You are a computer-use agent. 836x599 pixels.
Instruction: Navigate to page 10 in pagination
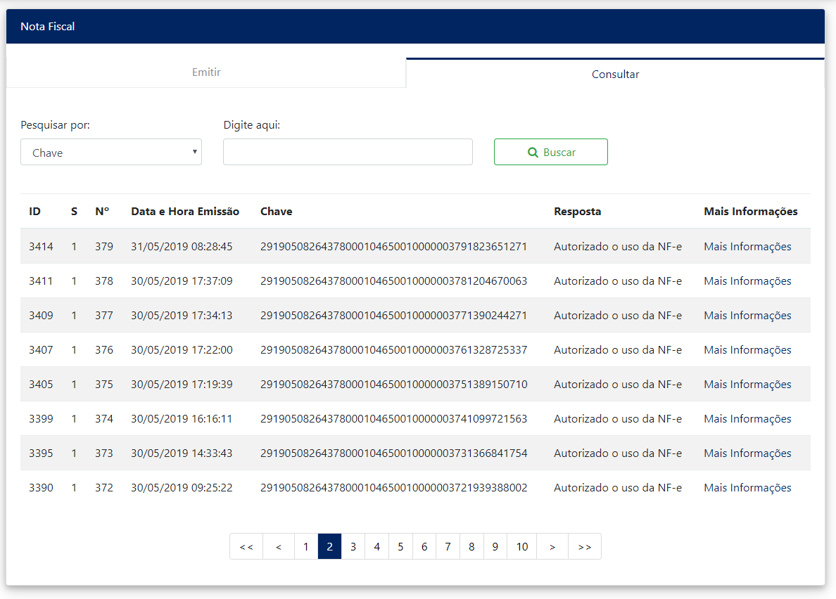pos(521,547)
